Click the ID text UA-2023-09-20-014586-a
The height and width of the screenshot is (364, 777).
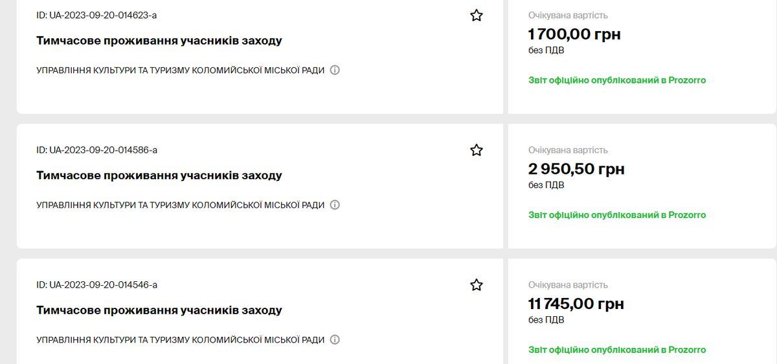click(x=96, y=150)
